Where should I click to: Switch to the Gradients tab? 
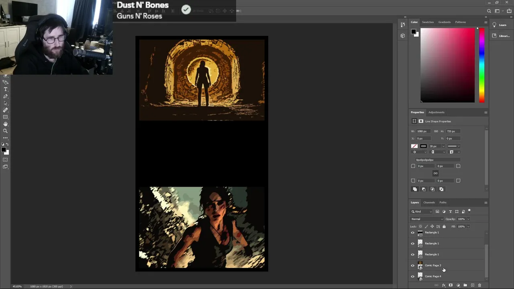pos(444,22)
